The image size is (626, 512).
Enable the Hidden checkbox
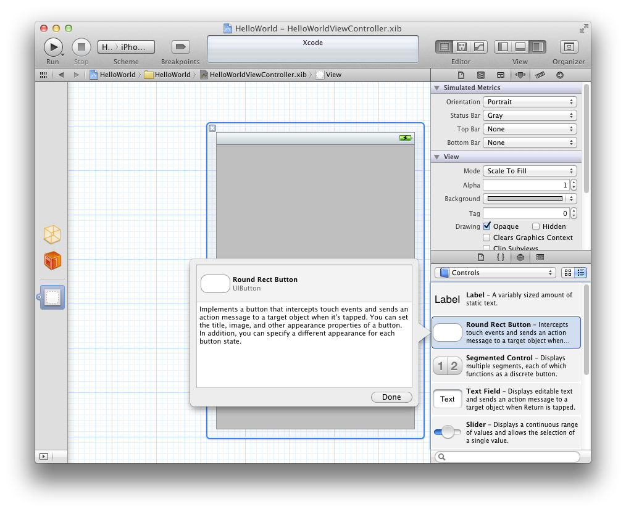536,226
